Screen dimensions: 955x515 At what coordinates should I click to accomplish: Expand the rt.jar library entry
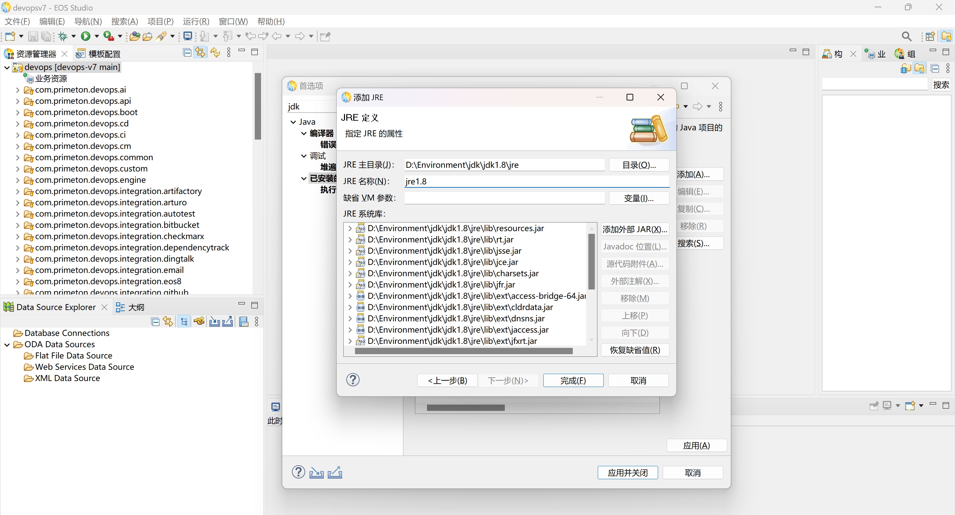[x=350, y=240]
